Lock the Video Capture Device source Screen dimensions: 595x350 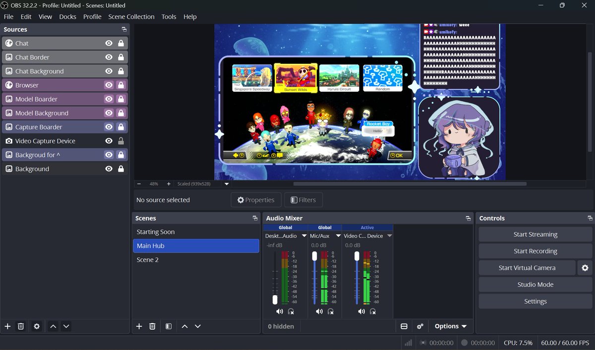point(121,141)
